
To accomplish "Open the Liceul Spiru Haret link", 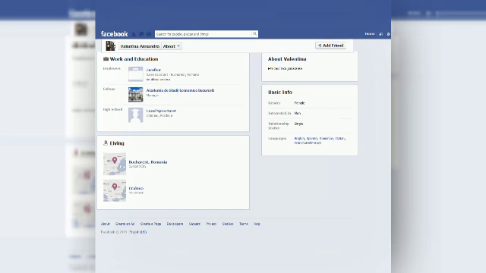I will coord(161,111).
